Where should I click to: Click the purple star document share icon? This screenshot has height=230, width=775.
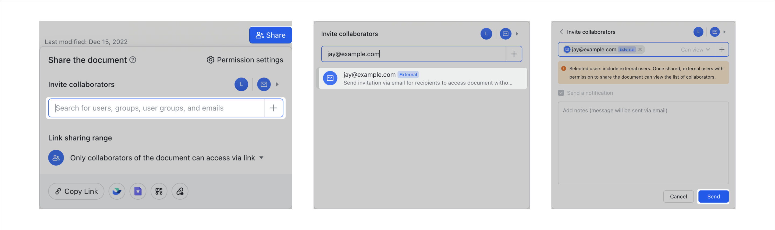138,191
